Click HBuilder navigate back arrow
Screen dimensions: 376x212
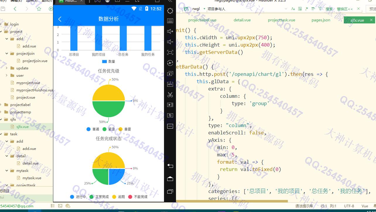tap(15, 9)
